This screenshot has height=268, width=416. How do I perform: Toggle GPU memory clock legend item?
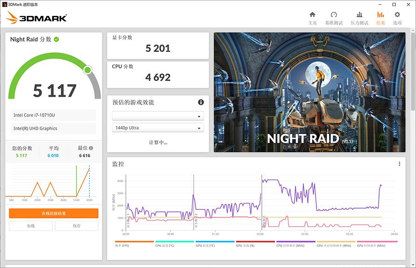[336, 244]
